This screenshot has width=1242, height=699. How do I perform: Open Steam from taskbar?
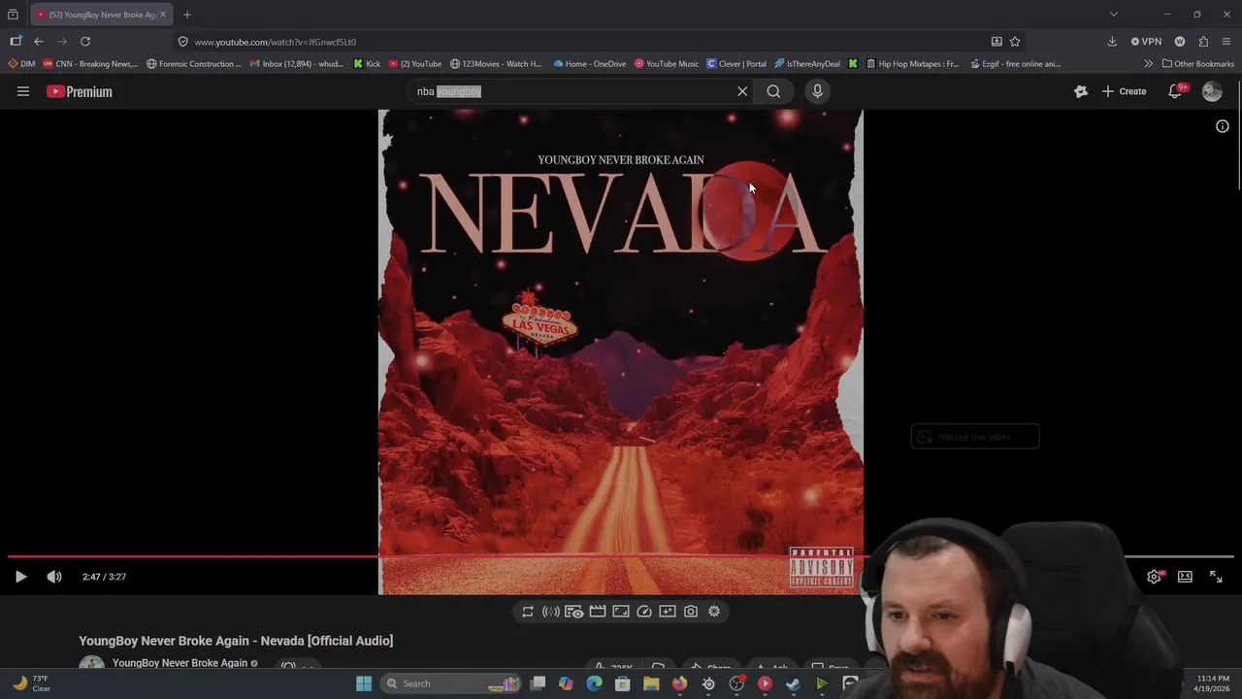[793, 683]
